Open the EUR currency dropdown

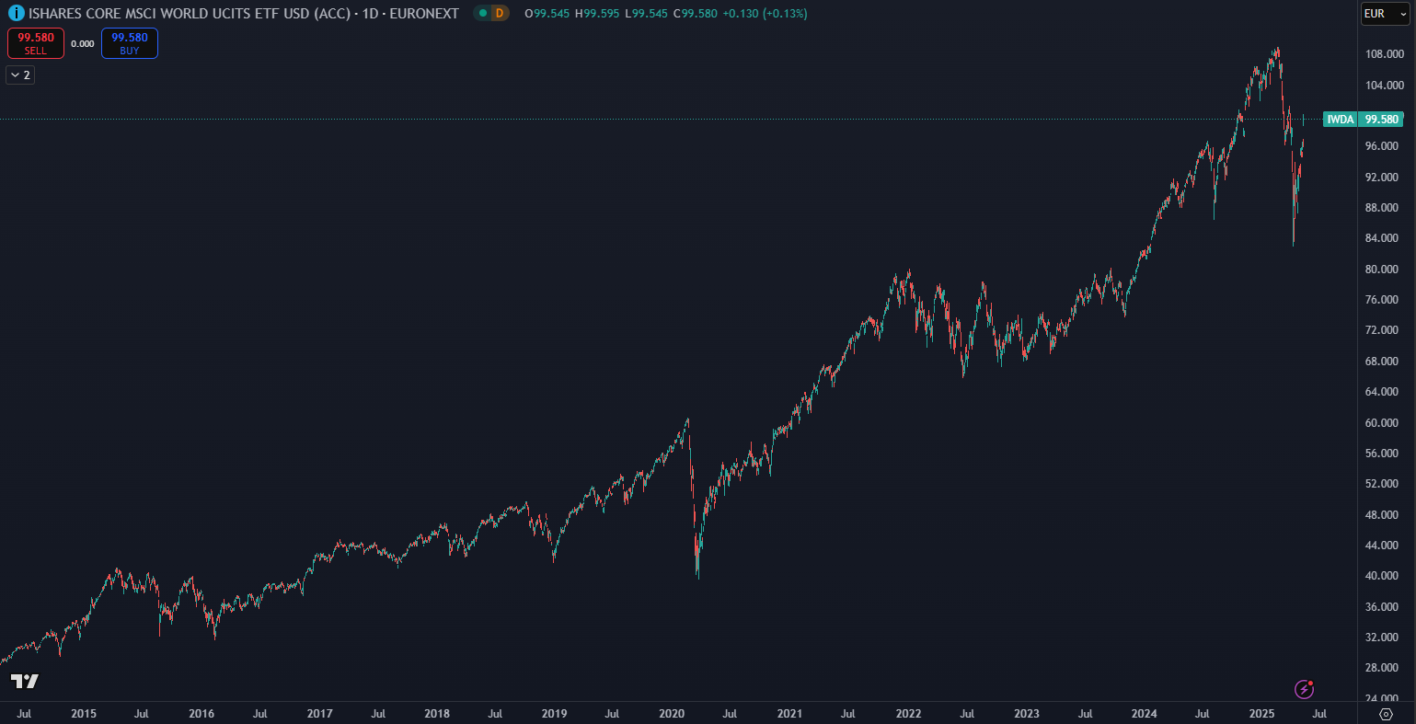coord(1385,14)
